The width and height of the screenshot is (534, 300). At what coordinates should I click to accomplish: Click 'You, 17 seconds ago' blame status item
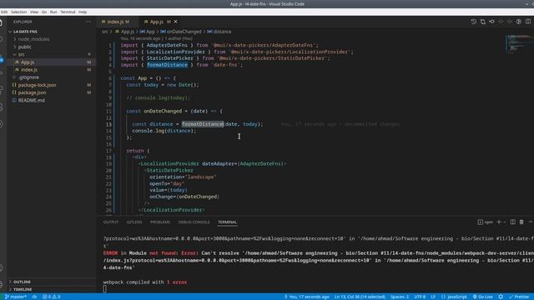[x=306, y=297]
